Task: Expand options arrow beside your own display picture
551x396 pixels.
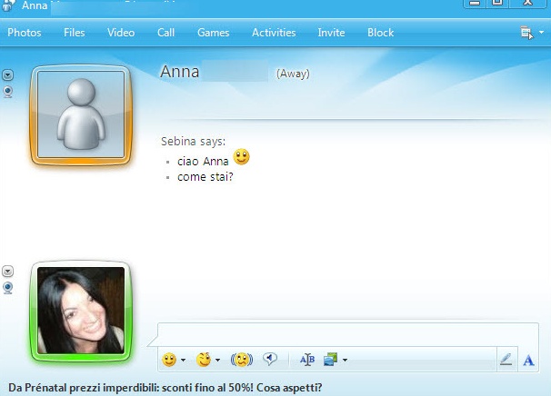Action: pos(8,271)
